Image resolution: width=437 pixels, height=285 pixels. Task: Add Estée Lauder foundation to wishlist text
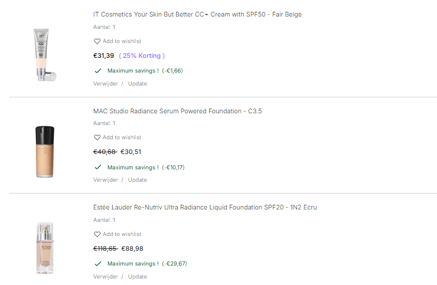click(x=122, y=234)
